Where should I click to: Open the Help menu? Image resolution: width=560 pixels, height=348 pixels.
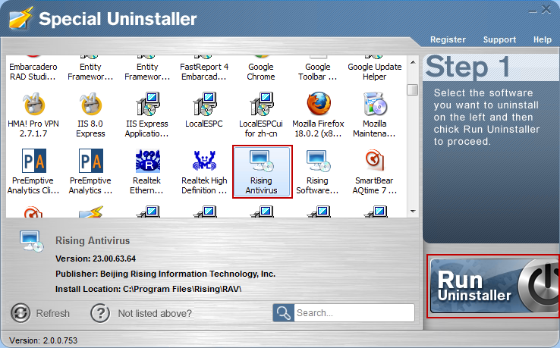pos(542,39)
